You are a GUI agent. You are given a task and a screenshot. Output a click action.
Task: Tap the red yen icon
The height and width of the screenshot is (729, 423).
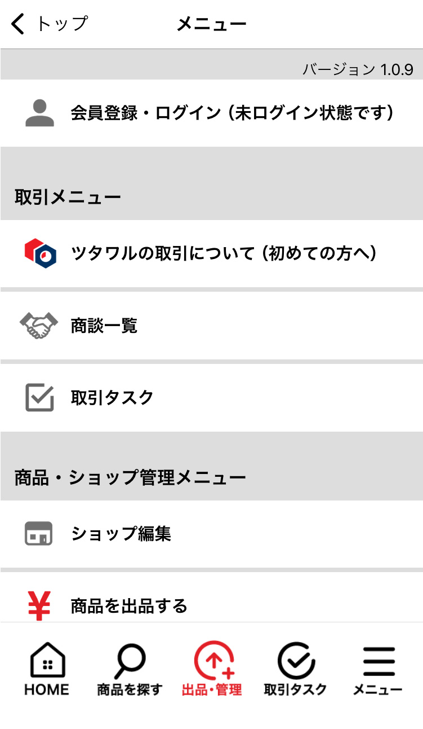click(x=39, y=605)
